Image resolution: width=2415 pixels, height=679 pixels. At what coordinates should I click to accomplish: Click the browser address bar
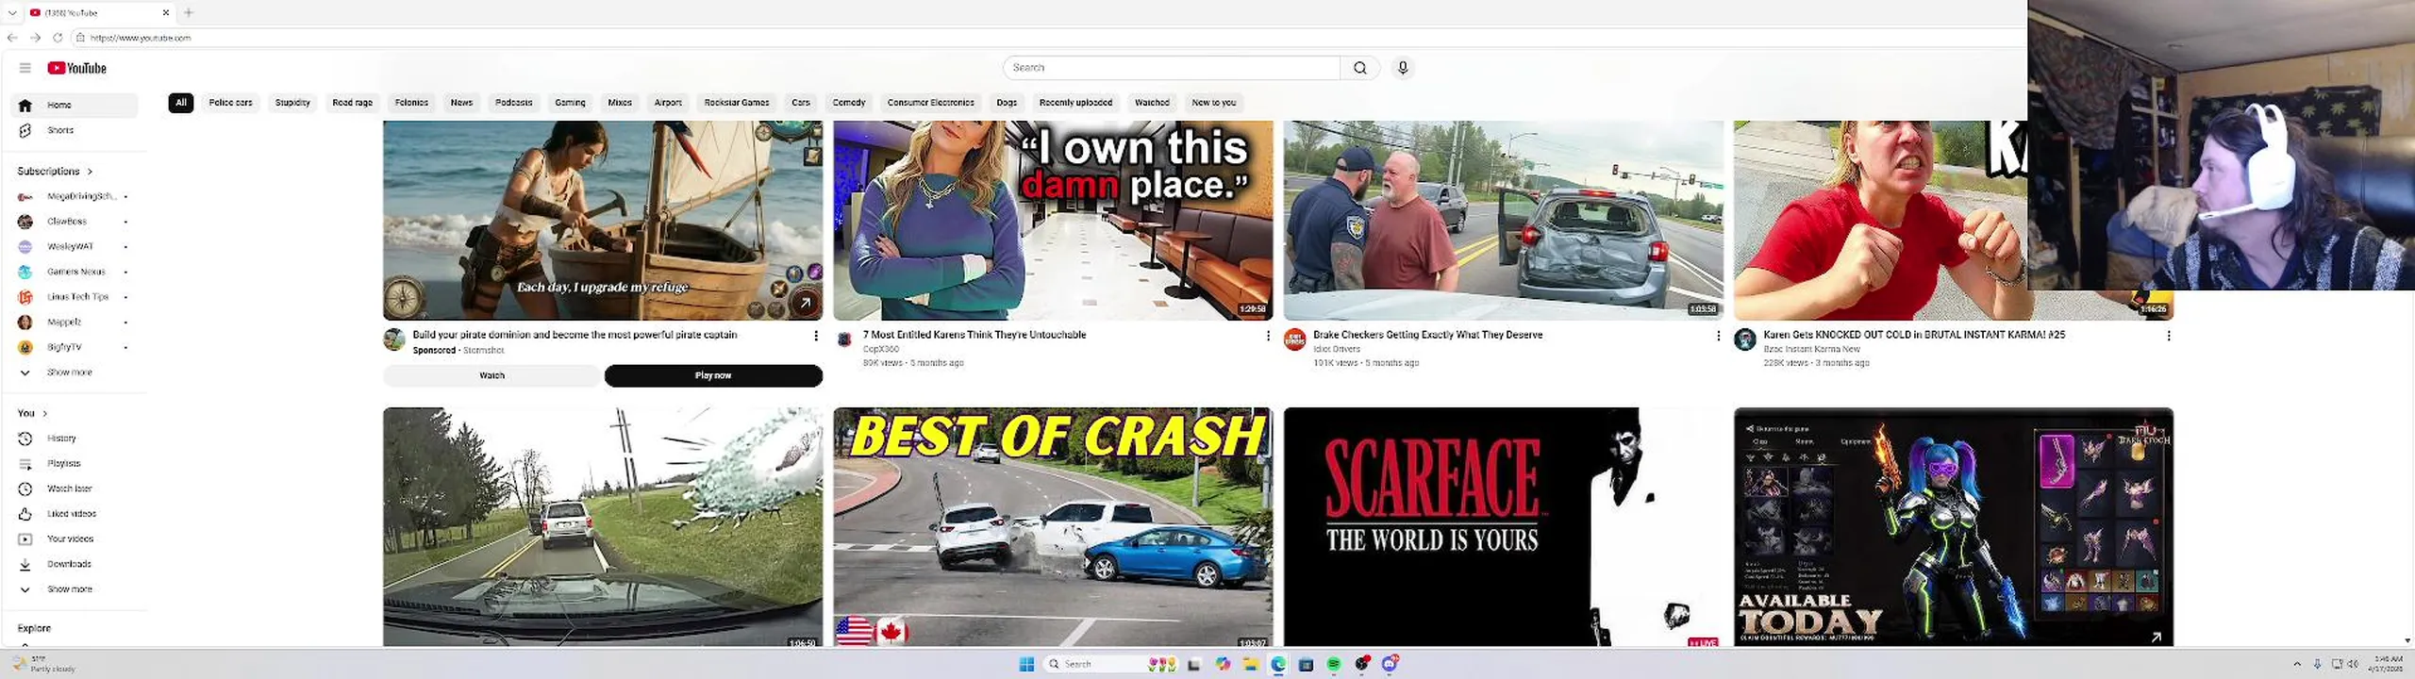(1047, 38)
